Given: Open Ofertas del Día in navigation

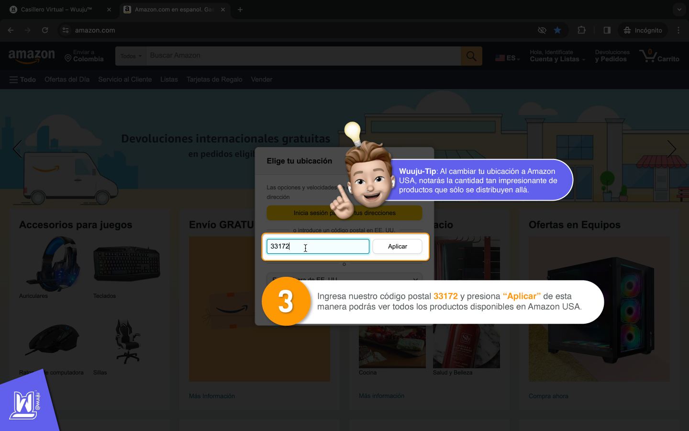Looking at the screenshot, I should coord(67,79).
